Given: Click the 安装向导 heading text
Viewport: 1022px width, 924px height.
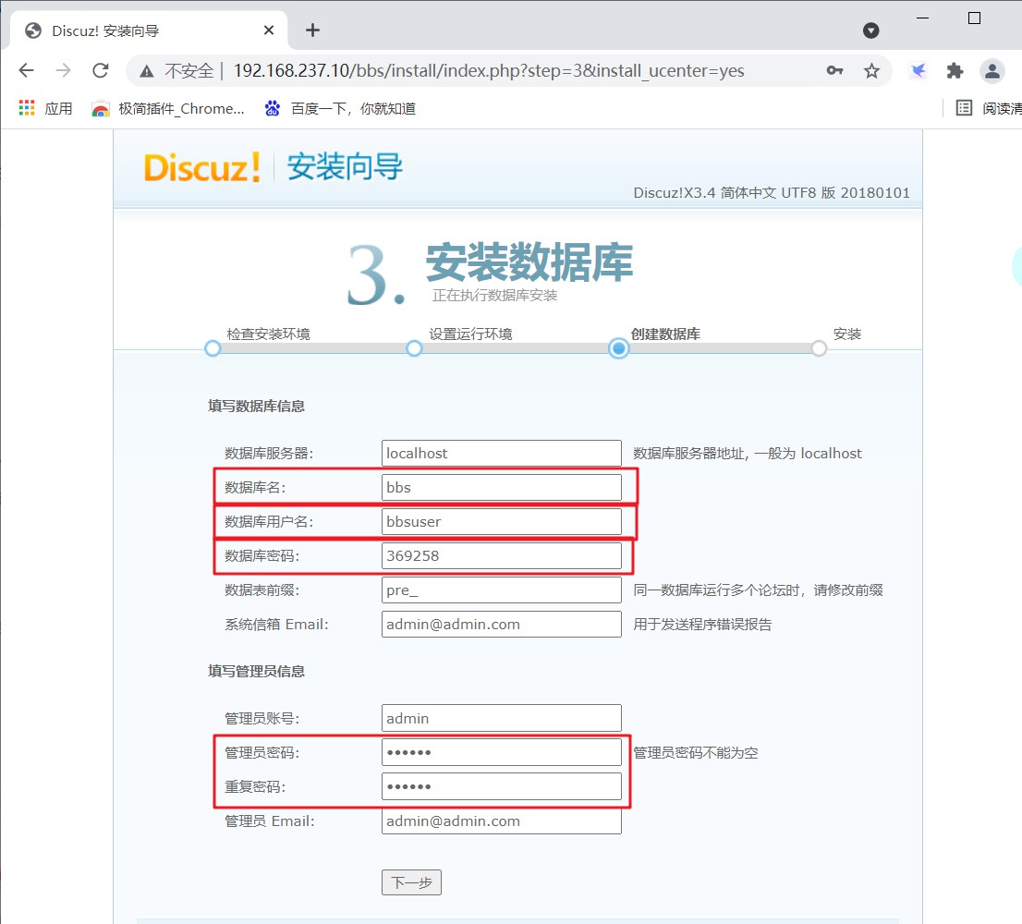Looking at the screenshot, I should click(x=345, y=167).
